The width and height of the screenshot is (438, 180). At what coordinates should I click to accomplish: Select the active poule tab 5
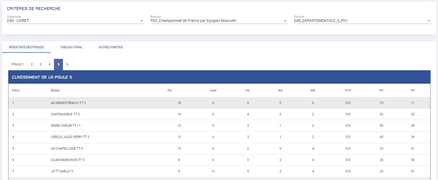58,64
